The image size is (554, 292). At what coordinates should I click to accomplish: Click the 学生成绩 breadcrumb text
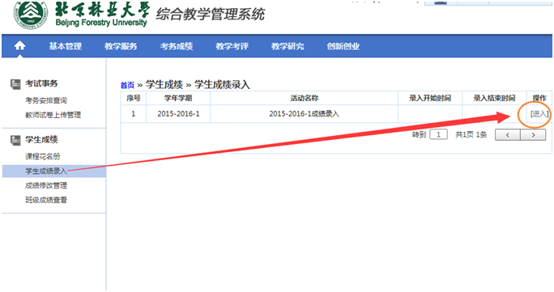pos(164,85)
